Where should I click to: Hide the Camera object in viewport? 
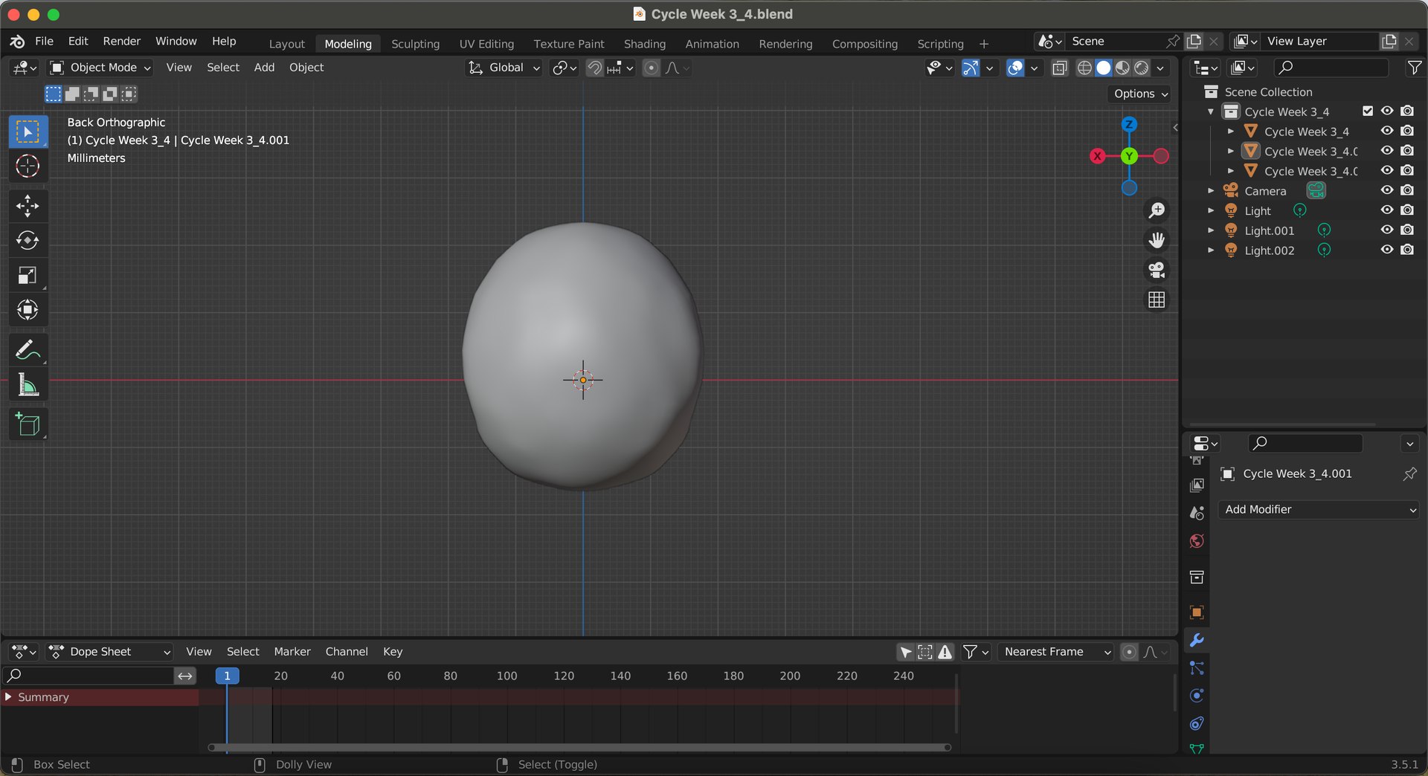click(x=1387, y=190)
